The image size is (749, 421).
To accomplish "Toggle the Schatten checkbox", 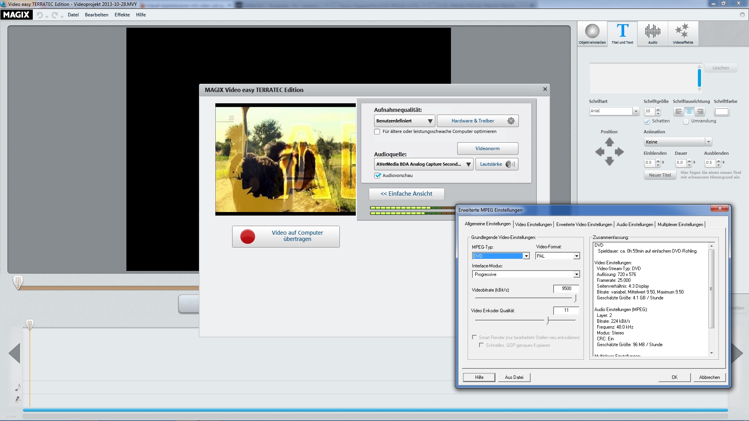I will coord(647,121).
